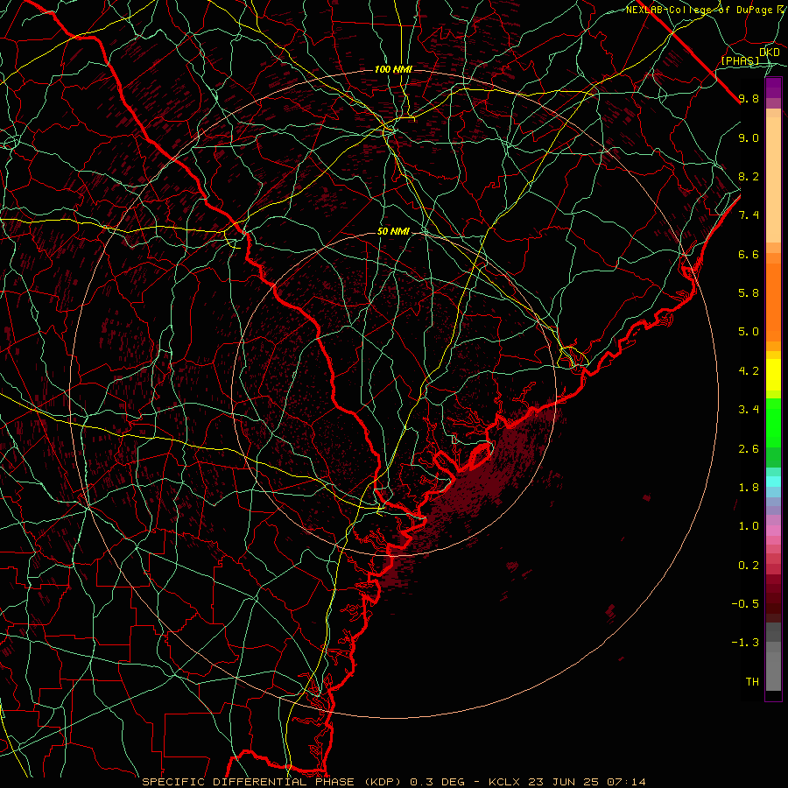Click the '8.2' color scale value

point(749,176)
